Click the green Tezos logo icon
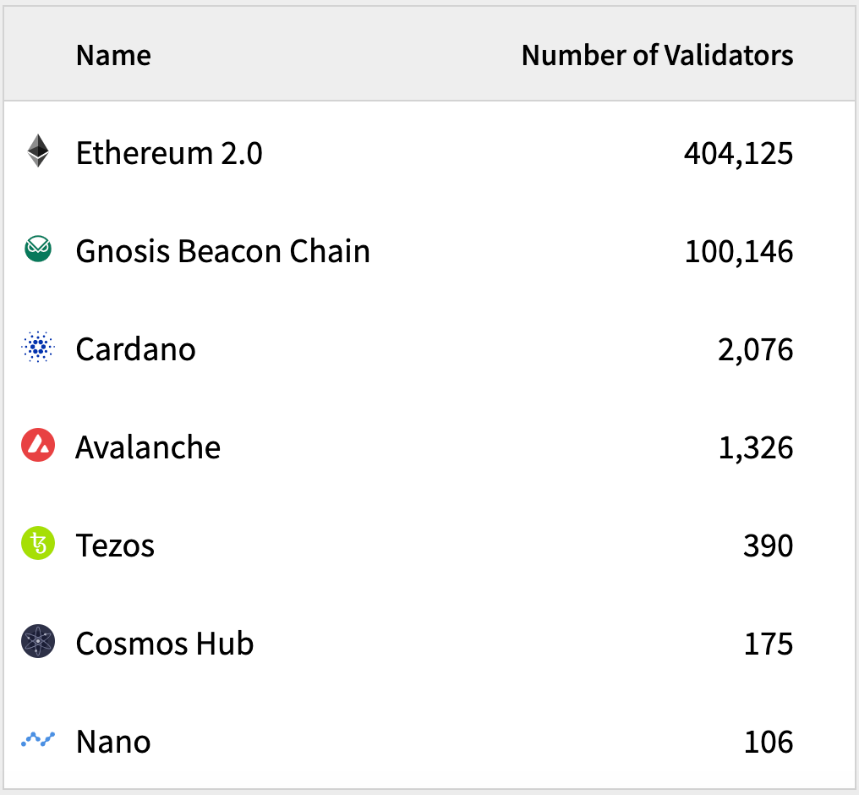This screenshot has height=795, width=859. pos(38,545)
